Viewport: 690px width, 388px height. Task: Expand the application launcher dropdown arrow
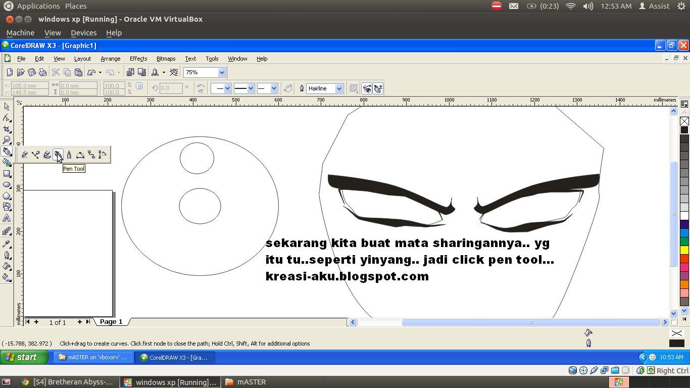pyautogui.click(x=164, y=72)
